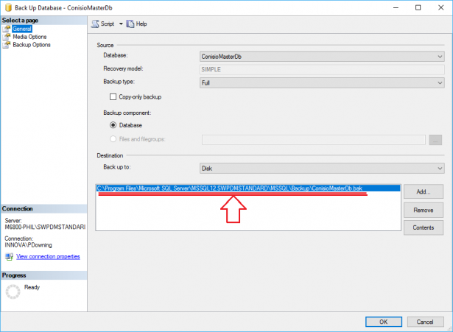Open the Media Options page
The image size is (453, 332).
[29, 37]
